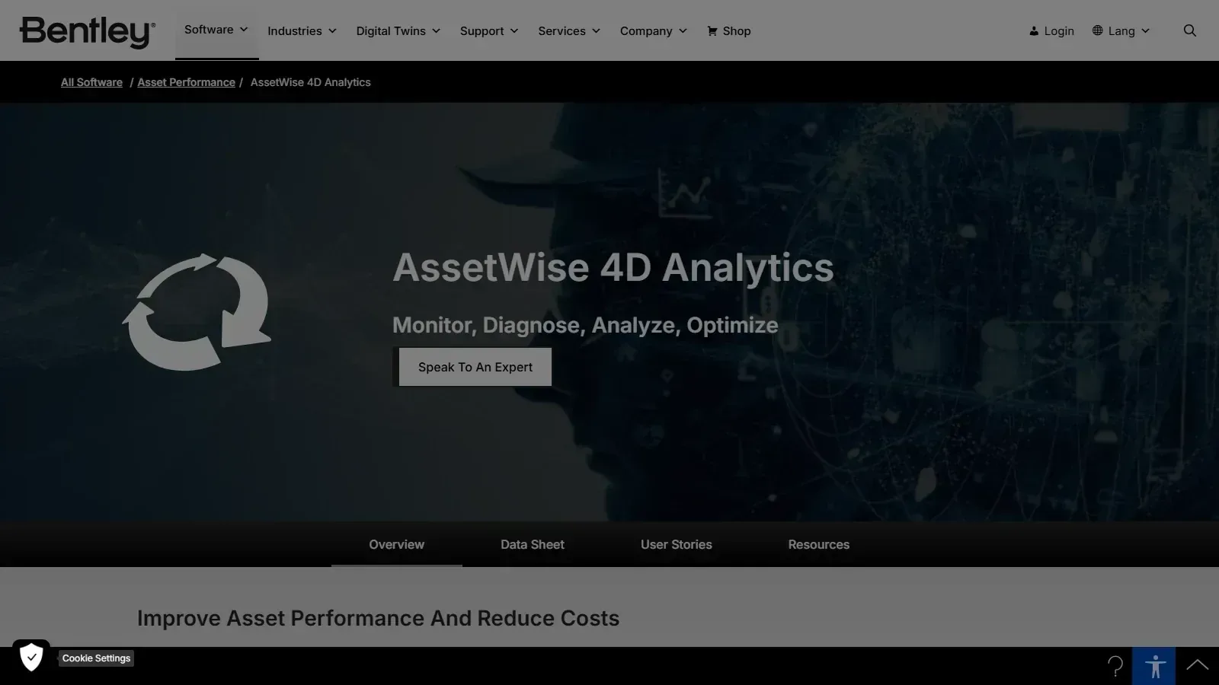Open the Cookie Settings label
Screen dimensions: 1219x685
tap(96, 658)
